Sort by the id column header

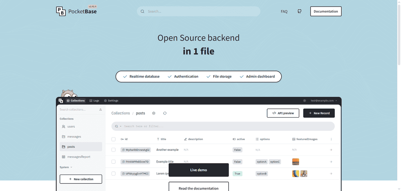[x=124, y=139]
